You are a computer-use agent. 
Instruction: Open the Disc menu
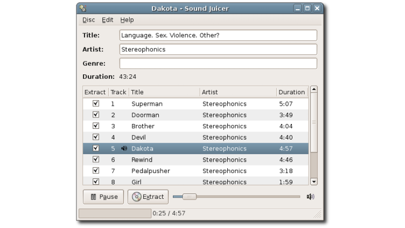88,20
